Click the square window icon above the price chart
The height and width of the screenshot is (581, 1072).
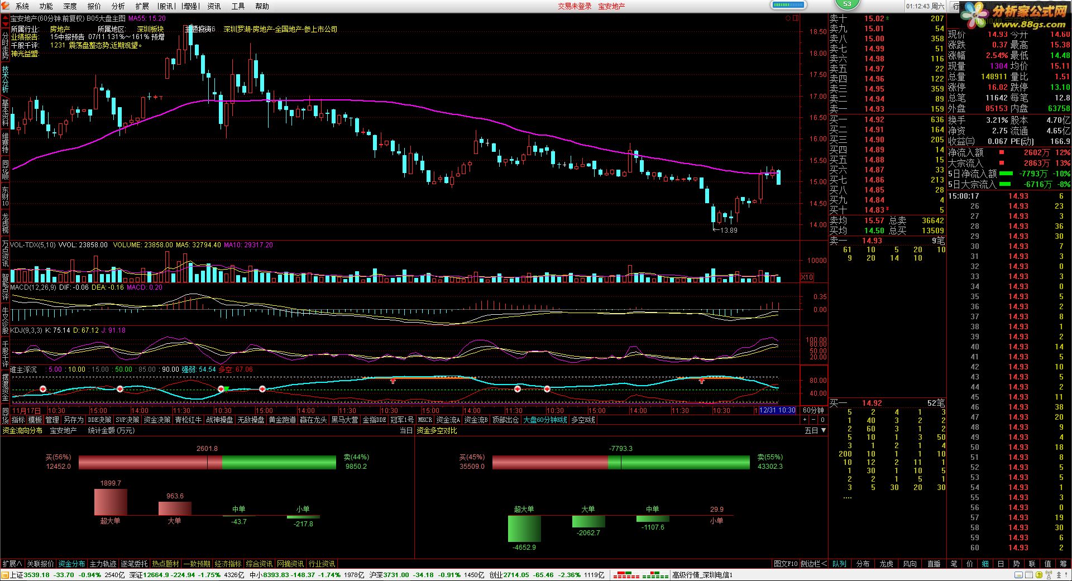796,18
